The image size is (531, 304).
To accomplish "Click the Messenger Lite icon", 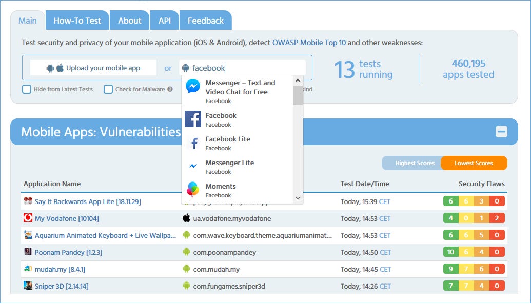I will pos(193,166).
